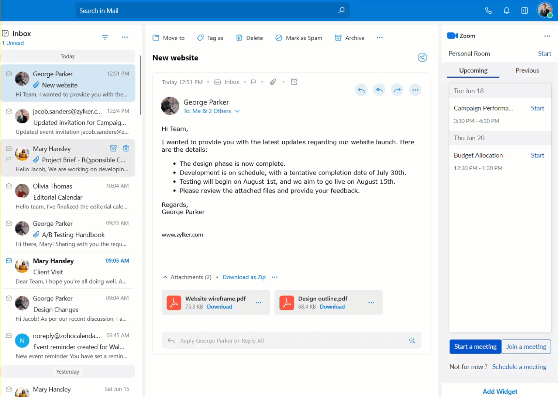Toggle the widget side panel icon in header
The height and width of the screenshot is (397, 558).
[524, 11]
